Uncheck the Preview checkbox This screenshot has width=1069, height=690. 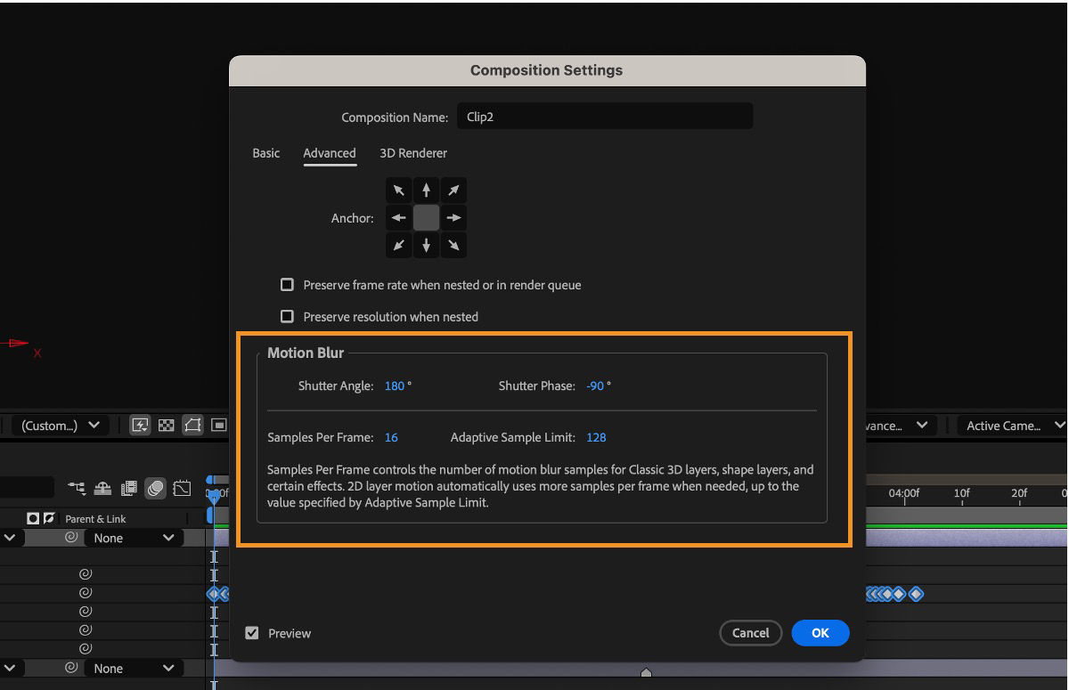point(250,633)
